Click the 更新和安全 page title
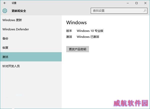Image resolution: width=150 pixels, height=109 pixels. (19, 11)
